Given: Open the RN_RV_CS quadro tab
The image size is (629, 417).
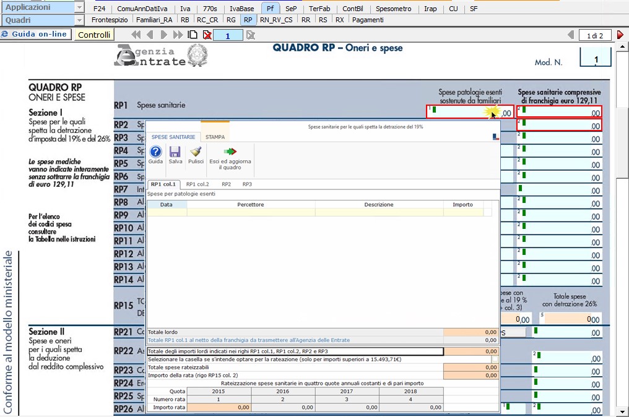Looking at the screenshot, I should 276,20.
